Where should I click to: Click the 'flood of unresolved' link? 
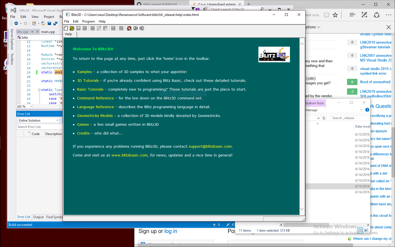point(375,82)
